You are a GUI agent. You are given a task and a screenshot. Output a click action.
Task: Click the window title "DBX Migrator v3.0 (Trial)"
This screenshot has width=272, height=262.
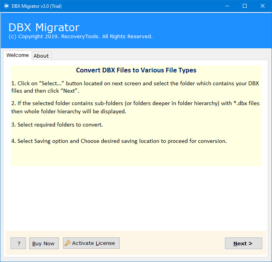click(x=37, y=6)
